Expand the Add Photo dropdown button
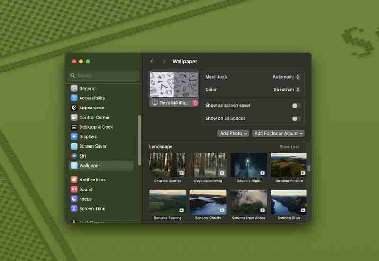The width and height of the screenshot is (379, 261). pos(233,134)
